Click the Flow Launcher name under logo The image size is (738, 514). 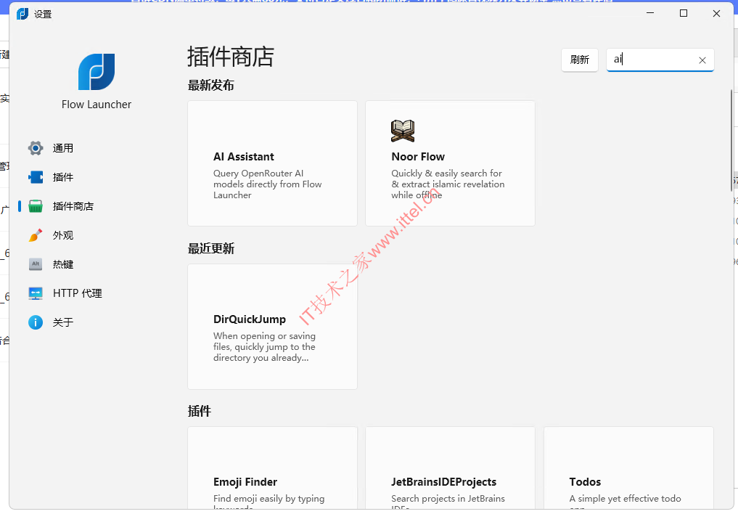(97, 105)
